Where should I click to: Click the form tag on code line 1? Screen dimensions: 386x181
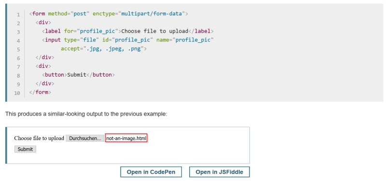(x=109, y=14)
